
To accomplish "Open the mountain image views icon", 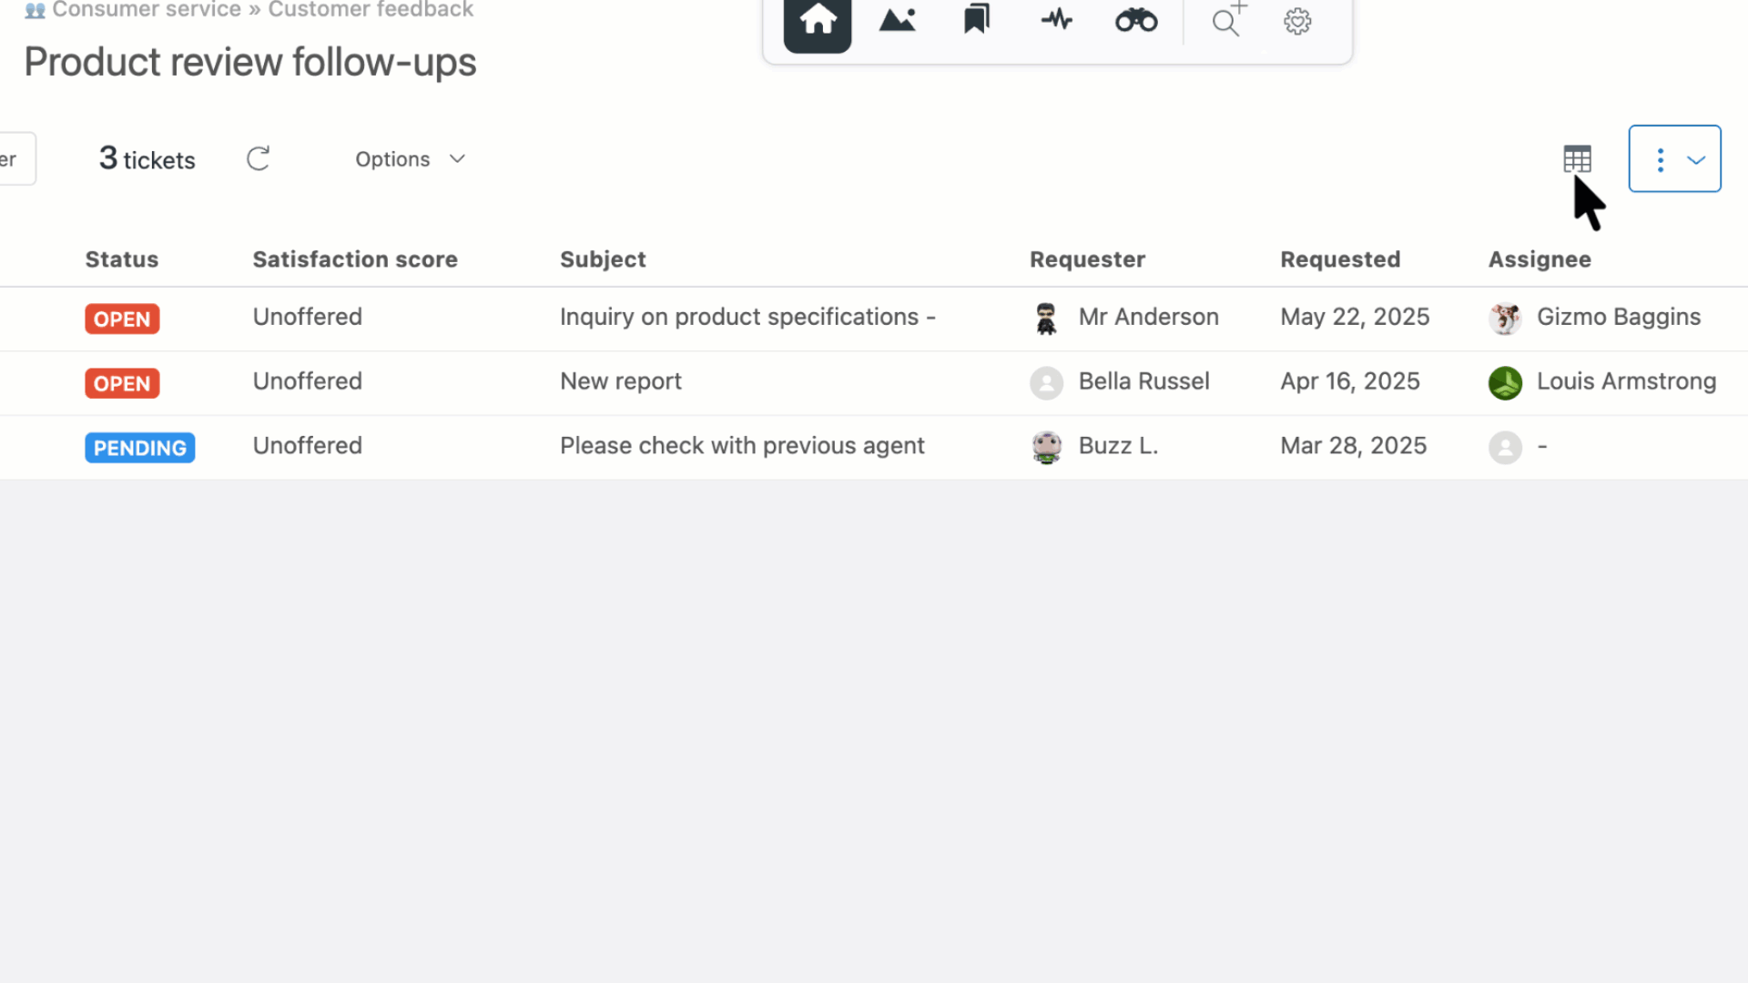I will [897, 20].
